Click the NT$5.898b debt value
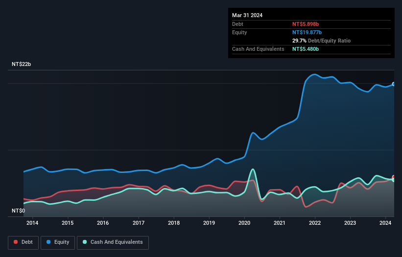Viewport: 402px width, 257px height. point(306,24)
